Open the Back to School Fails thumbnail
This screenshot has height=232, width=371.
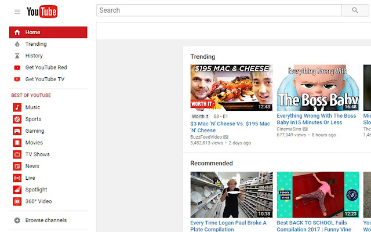pyautogui.click(x=318, y=195)
